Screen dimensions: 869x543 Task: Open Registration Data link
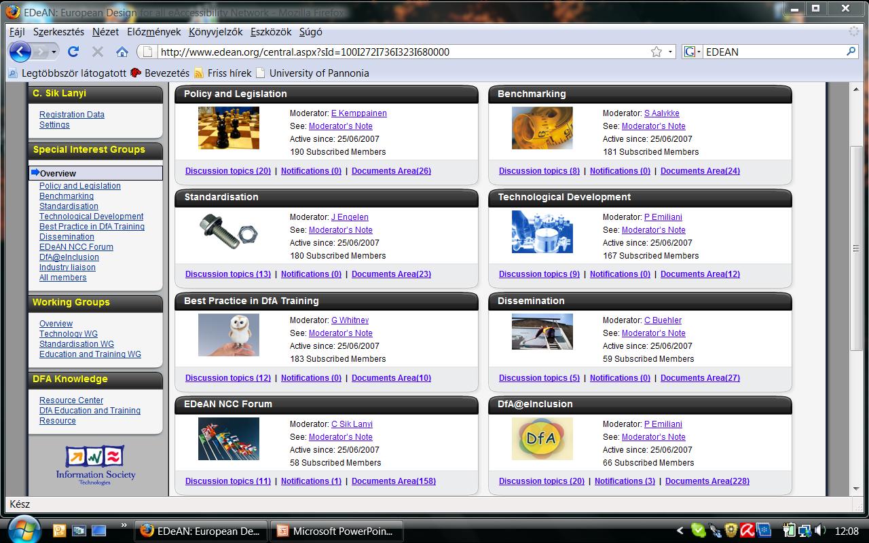click(72, 115)
